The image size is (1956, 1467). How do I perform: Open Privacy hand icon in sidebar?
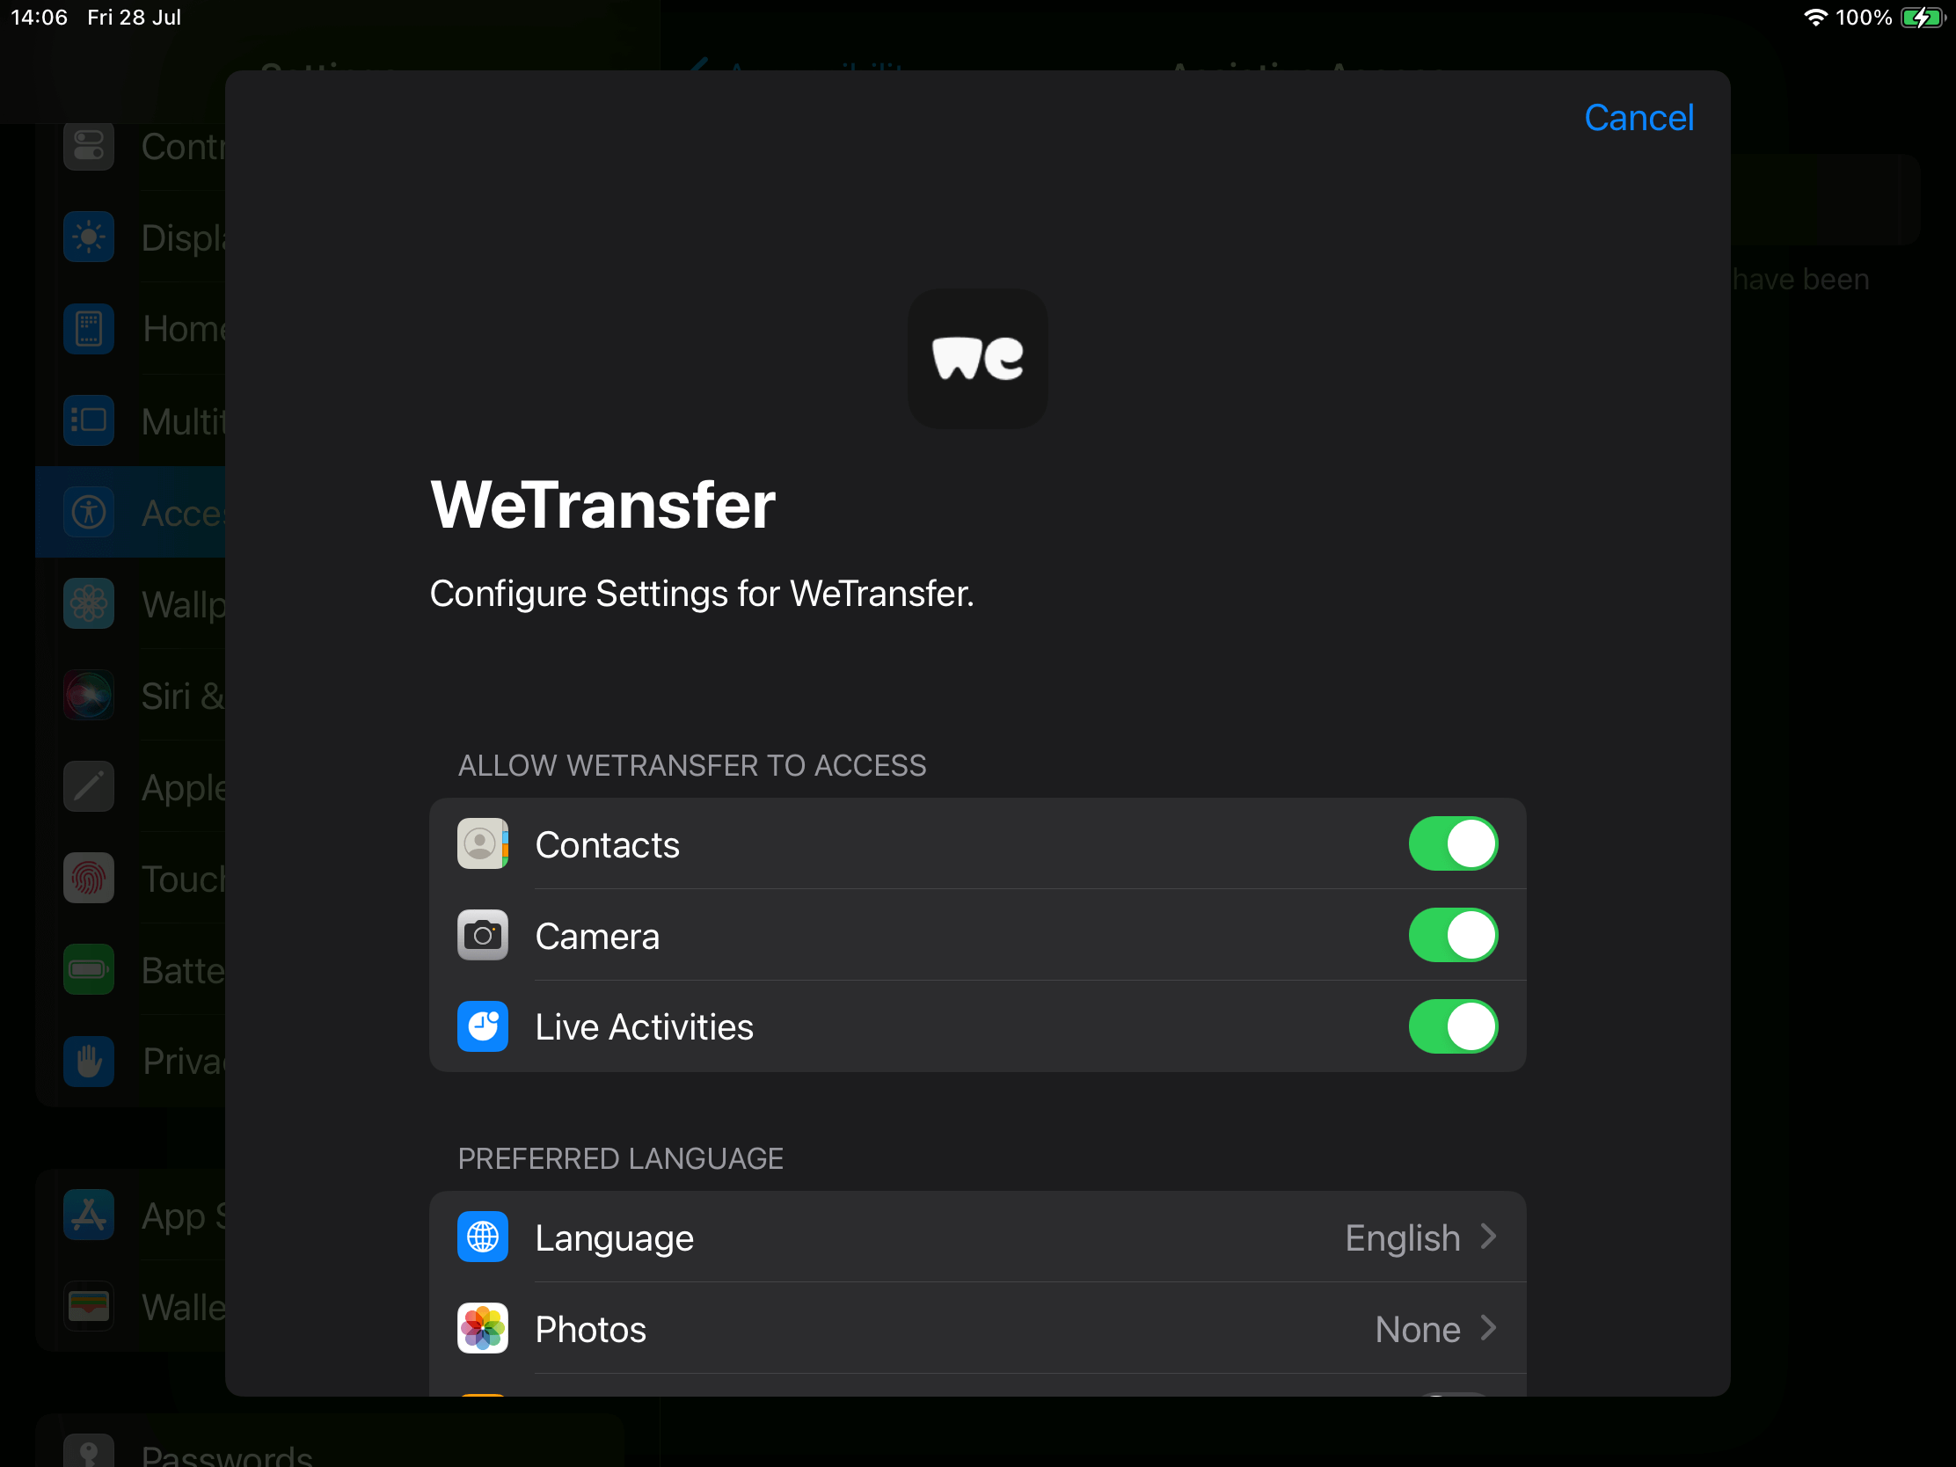coord(89,1062)
